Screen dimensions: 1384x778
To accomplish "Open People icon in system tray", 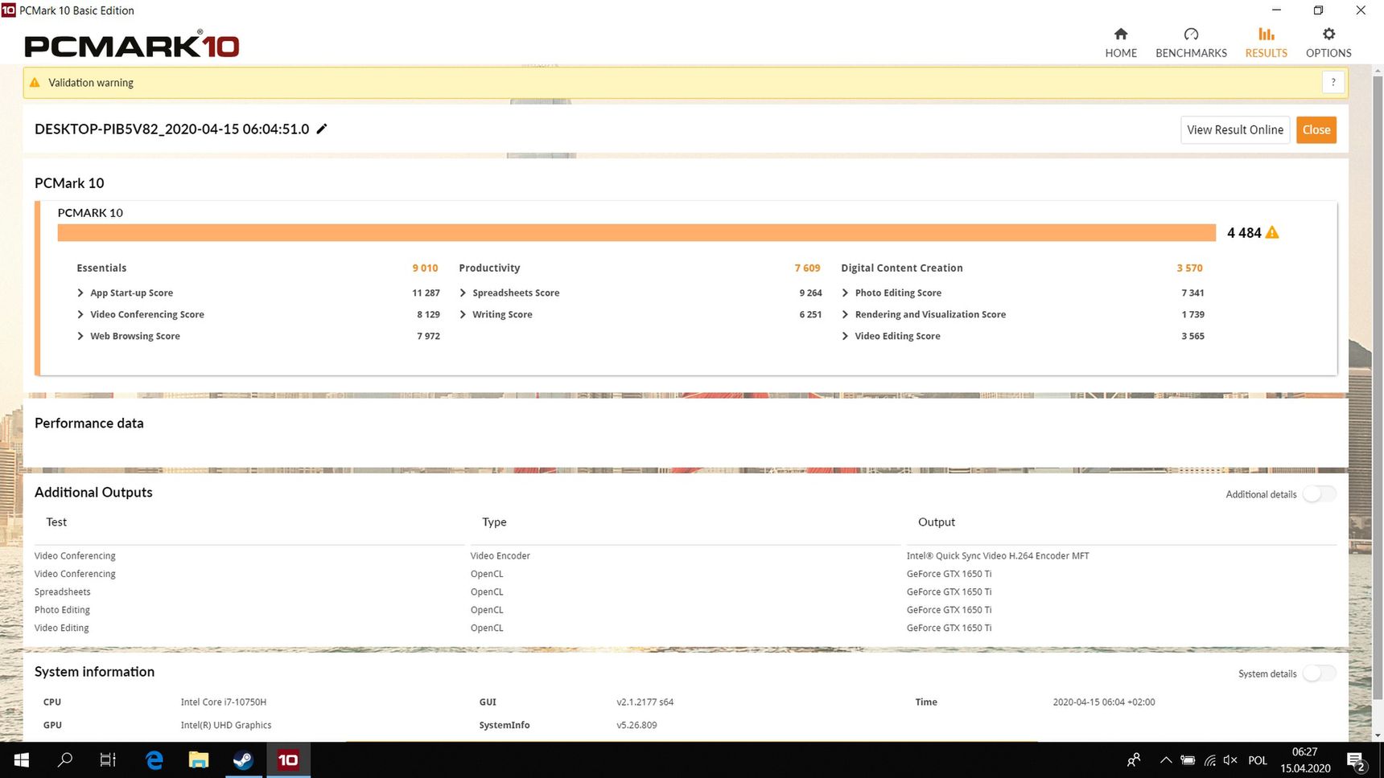I will (x=1134, y=760).
